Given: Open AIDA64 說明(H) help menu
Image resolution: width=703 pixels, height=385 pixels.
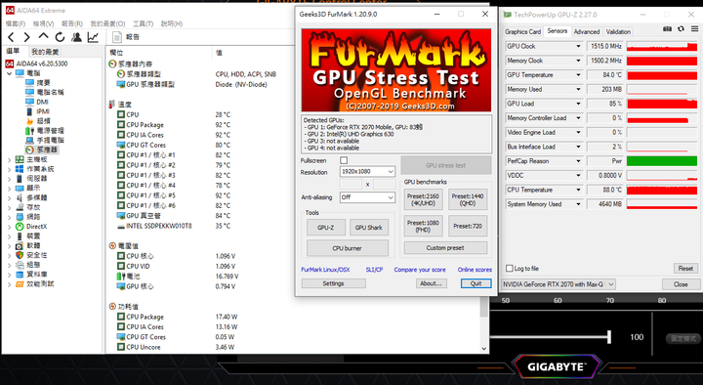Looking at the screenshot, I should (172, 23).
